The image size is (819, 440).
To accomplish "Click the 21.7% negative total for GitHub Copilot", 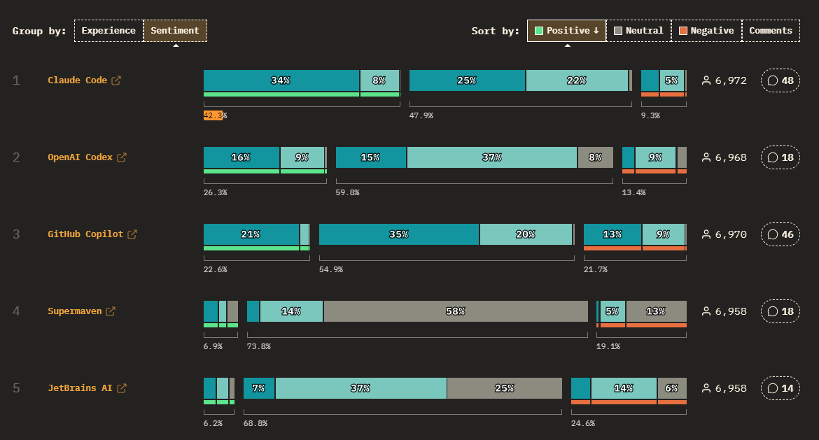I will 596,269.
